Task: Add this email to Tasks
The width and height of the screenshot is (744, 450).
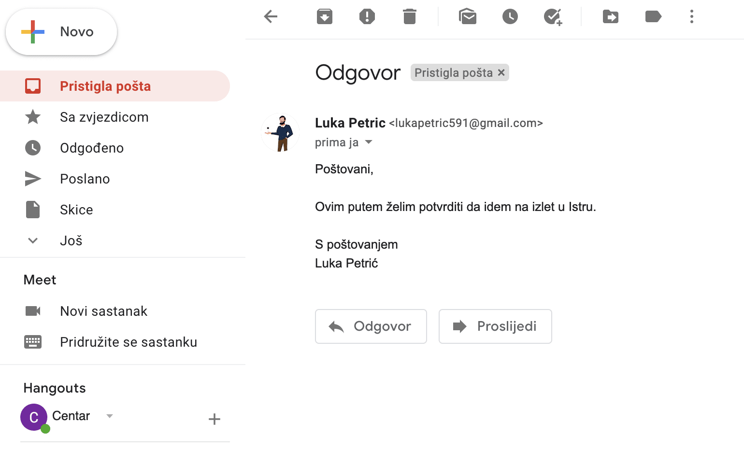Action: click(553, 17)
